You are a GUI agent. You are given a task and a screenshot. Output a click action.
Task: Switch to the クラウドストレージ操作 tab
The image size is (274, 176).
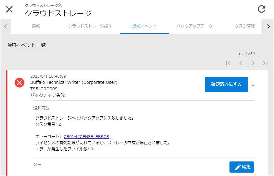[90, 26]
